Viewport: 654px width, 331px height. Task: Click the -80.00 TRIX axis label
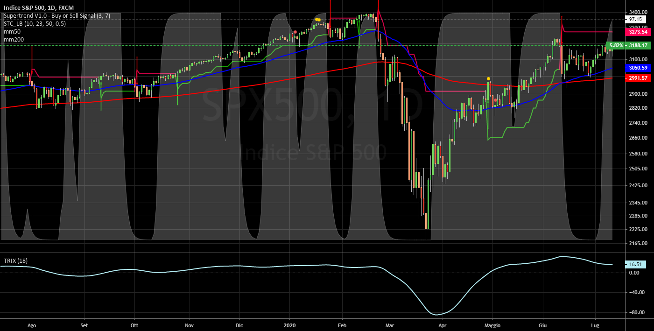[x=637, y=312]
